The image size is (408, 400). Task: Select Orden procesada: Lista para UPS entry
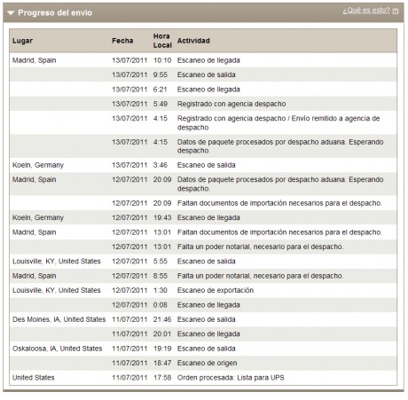(x=231, y=378)
